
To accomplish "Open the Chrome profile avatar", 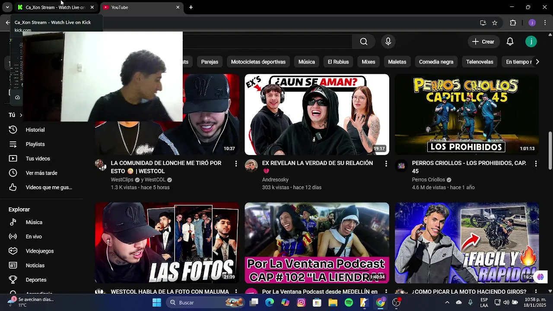I will [532, 22].
